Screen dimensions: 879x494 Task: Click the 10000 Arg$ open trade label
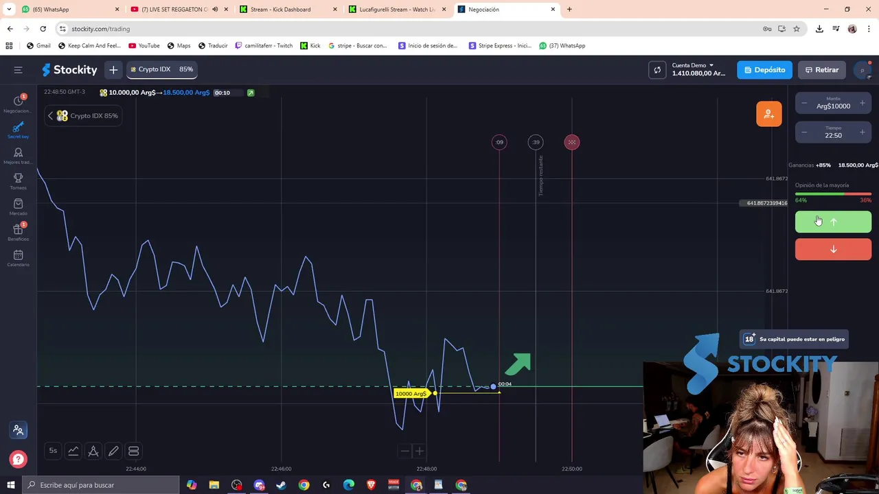[x=411, y=393]
